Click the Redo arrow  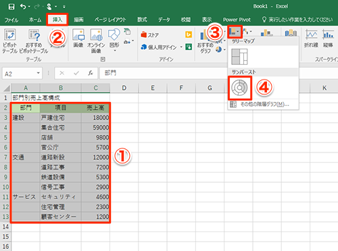click(x=37, y=7)
